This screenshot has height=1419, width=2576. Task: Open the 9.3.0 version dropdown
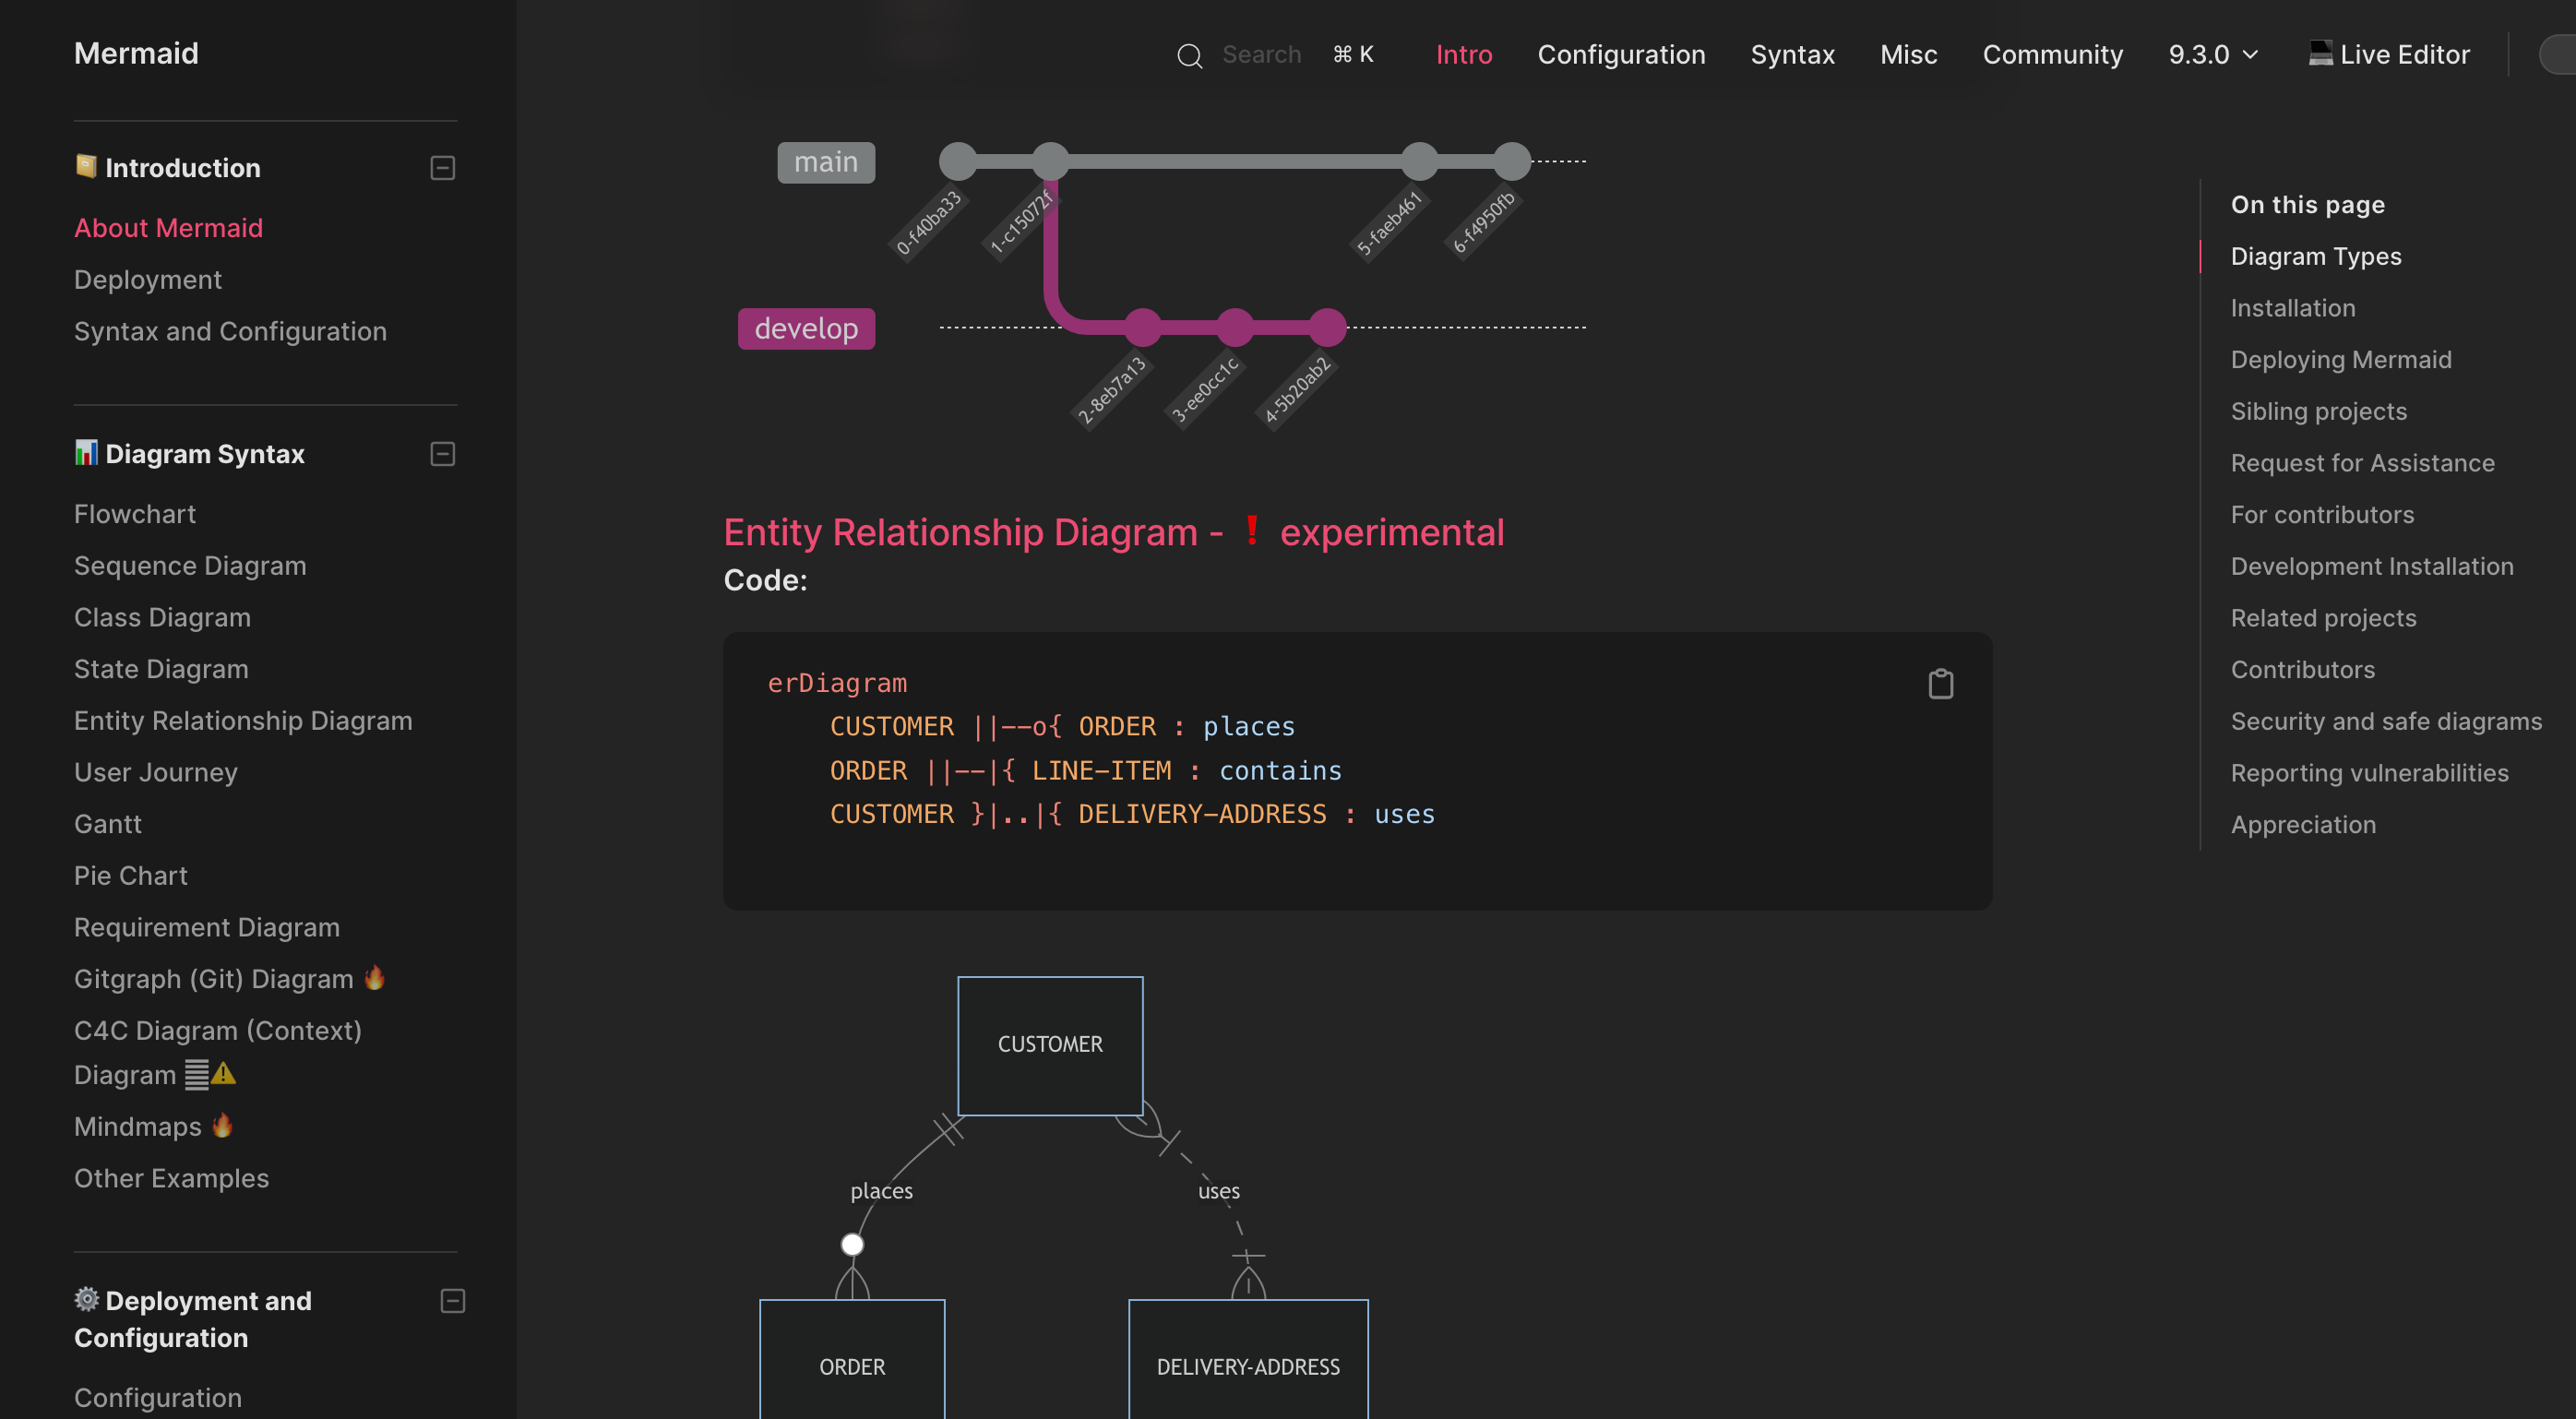[2213, 54]
